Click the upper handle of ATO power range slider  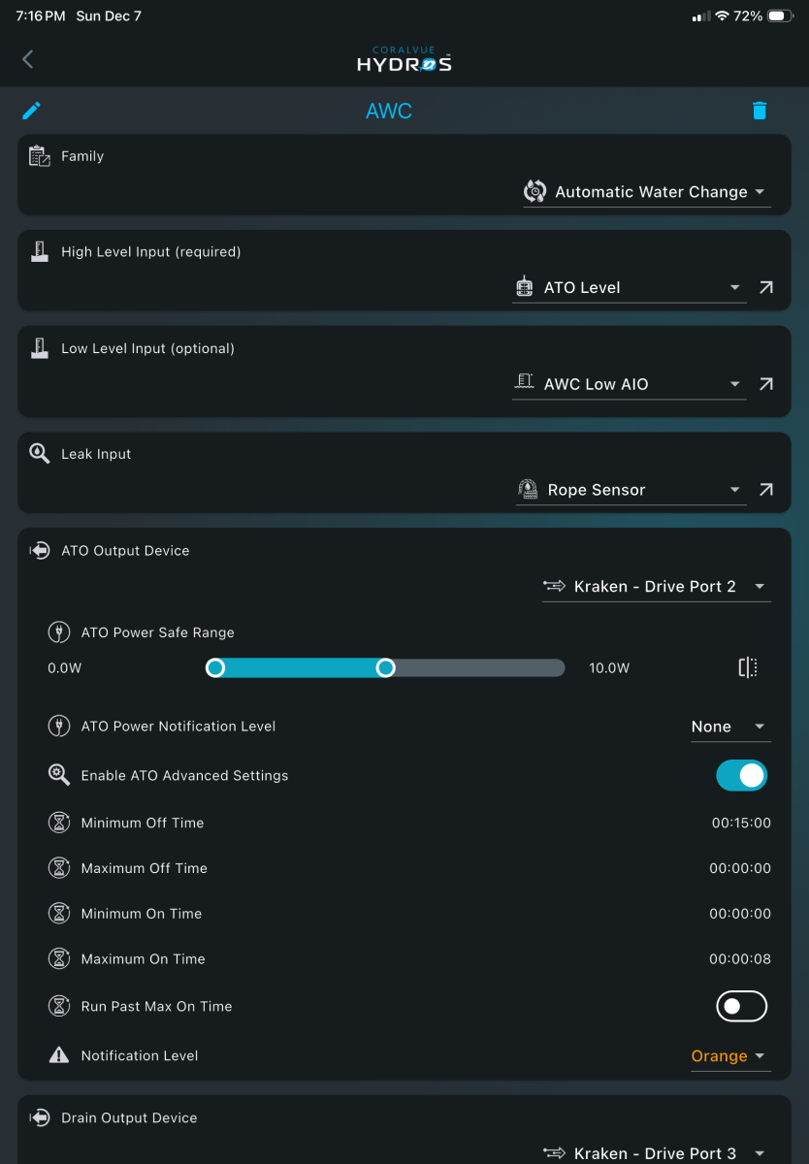click(385, 667)
